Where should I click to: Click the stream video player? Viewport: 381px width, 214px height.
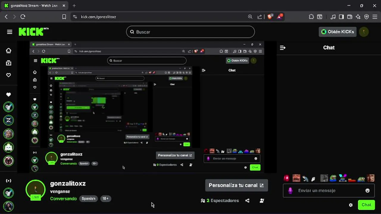pyautogui.click(x=147, y=107)
